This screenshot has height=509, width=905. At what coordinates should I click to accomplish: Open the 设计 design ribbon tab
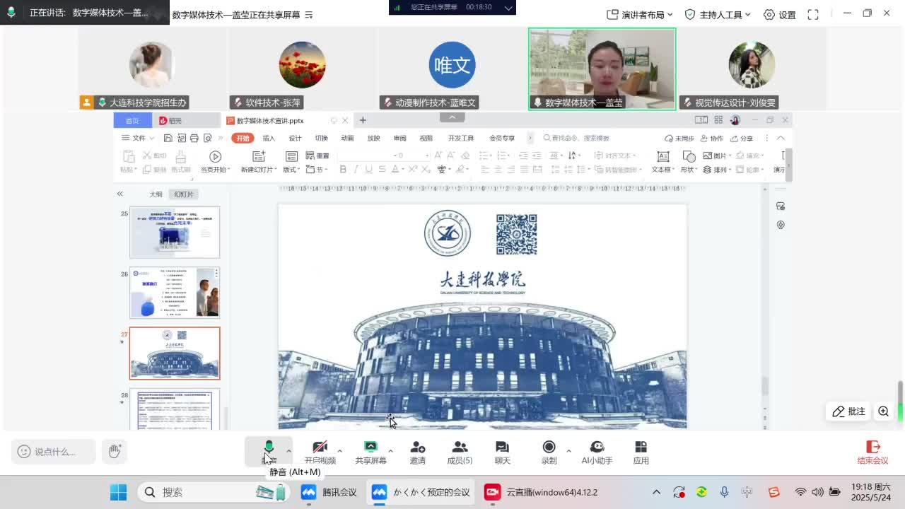[295, 138]
